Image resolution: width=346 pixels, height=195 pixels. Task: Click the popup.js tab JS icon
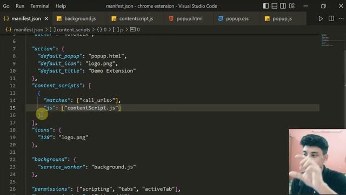(x=267, y=19)
